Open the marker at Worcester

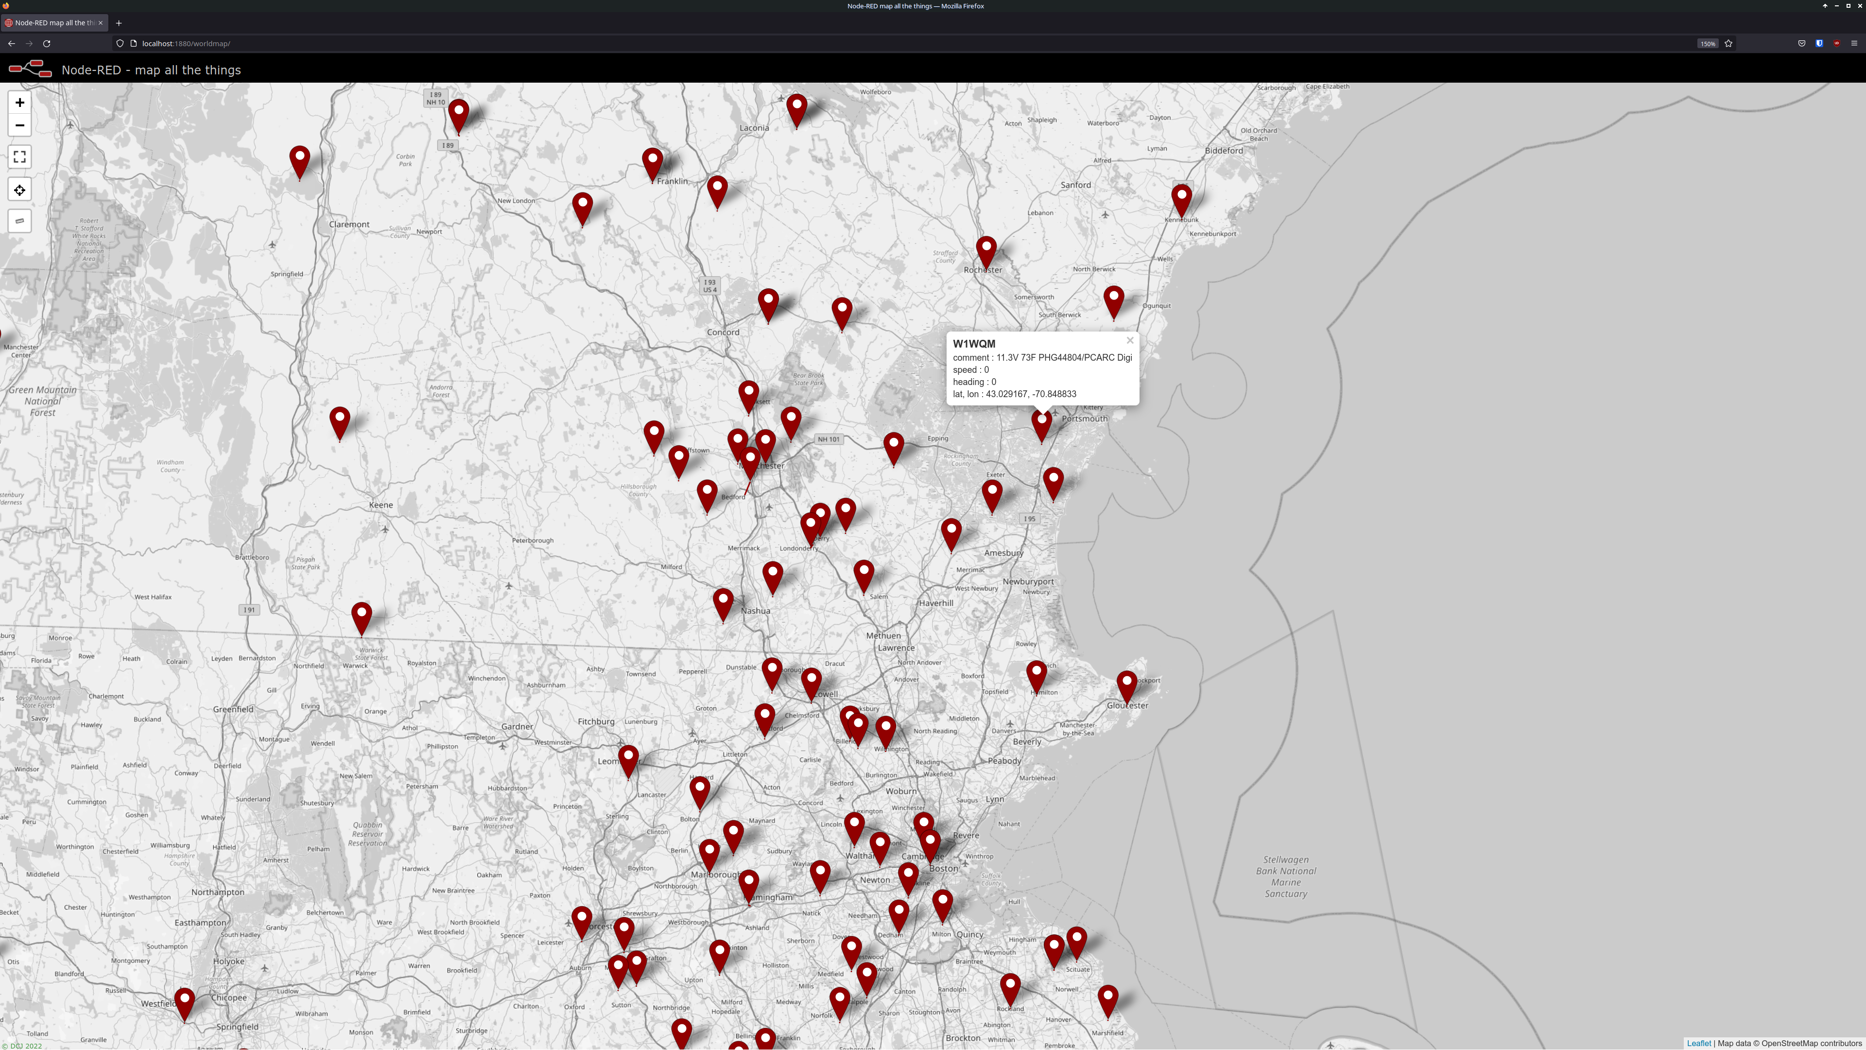point(582,924)
